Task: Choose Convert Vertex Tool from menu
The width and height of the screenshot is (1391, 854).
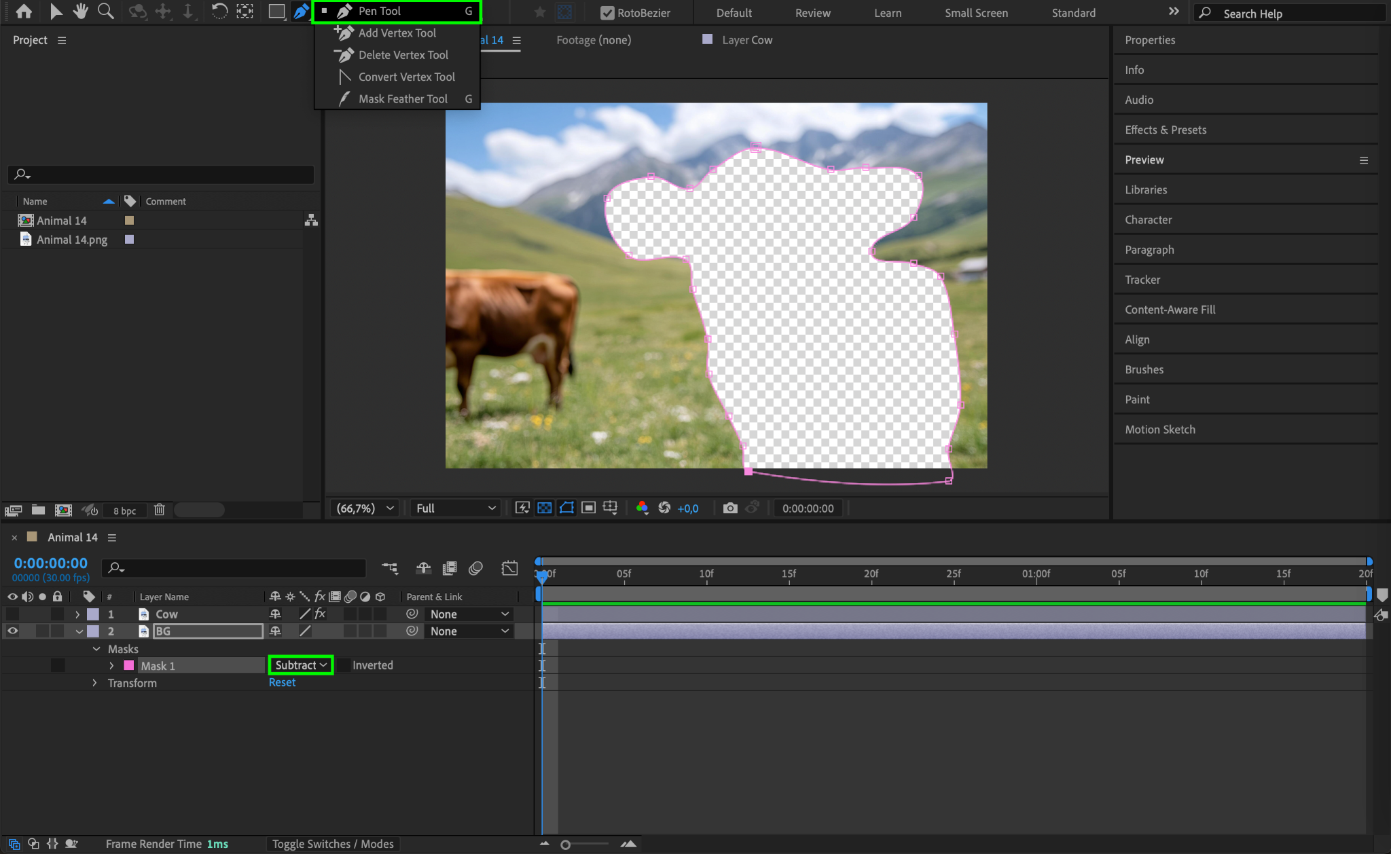Action: 406,77
